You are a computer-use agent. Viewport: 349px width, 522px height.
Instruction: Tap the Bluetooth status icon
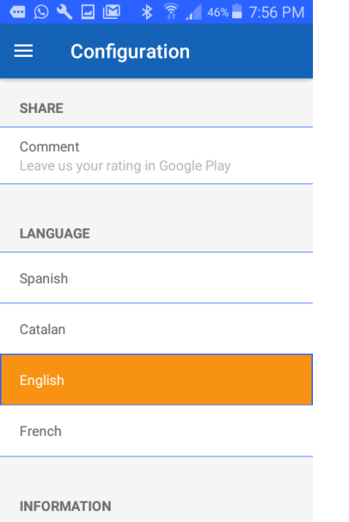point(147,12)
